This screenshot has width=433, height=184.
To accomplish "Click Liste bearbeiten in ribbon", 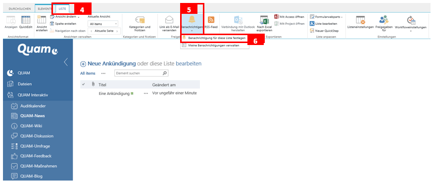I will [x=323, y=24].
